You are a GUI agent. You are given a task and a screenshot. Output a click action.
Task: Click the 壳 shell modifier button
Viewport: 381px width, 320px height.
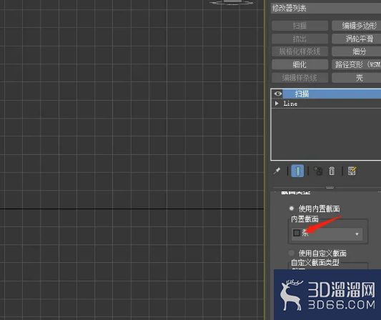tap(357, 78)
